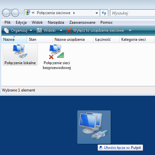Expand the recent pages arrow near navigation buttons
Viewport: 155px width, 155px height.
(x=22, y=13)
